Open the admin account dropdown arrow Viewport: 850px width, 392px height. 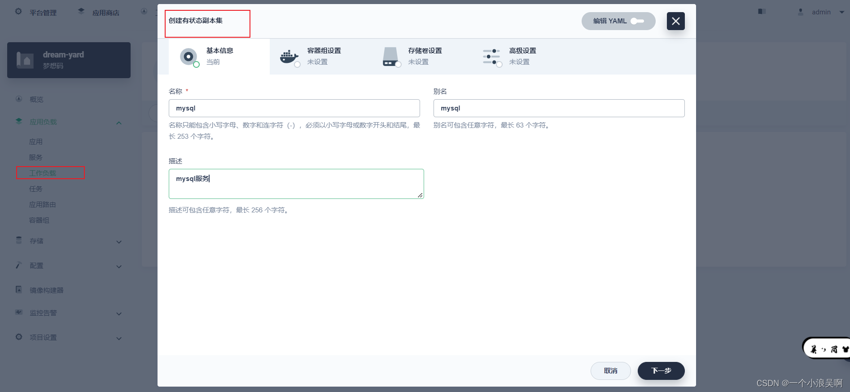842,12
